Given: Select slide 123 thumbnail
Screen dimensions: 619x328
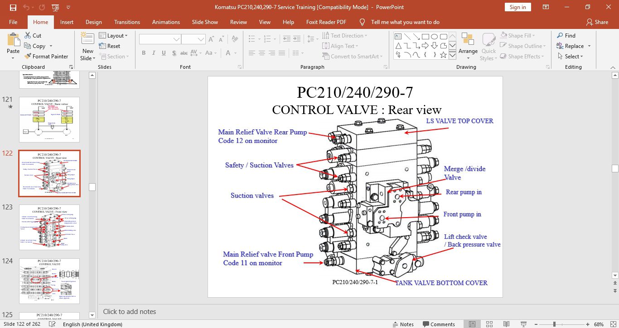Looking at the screenshot, I should click(x=49, y=228).
